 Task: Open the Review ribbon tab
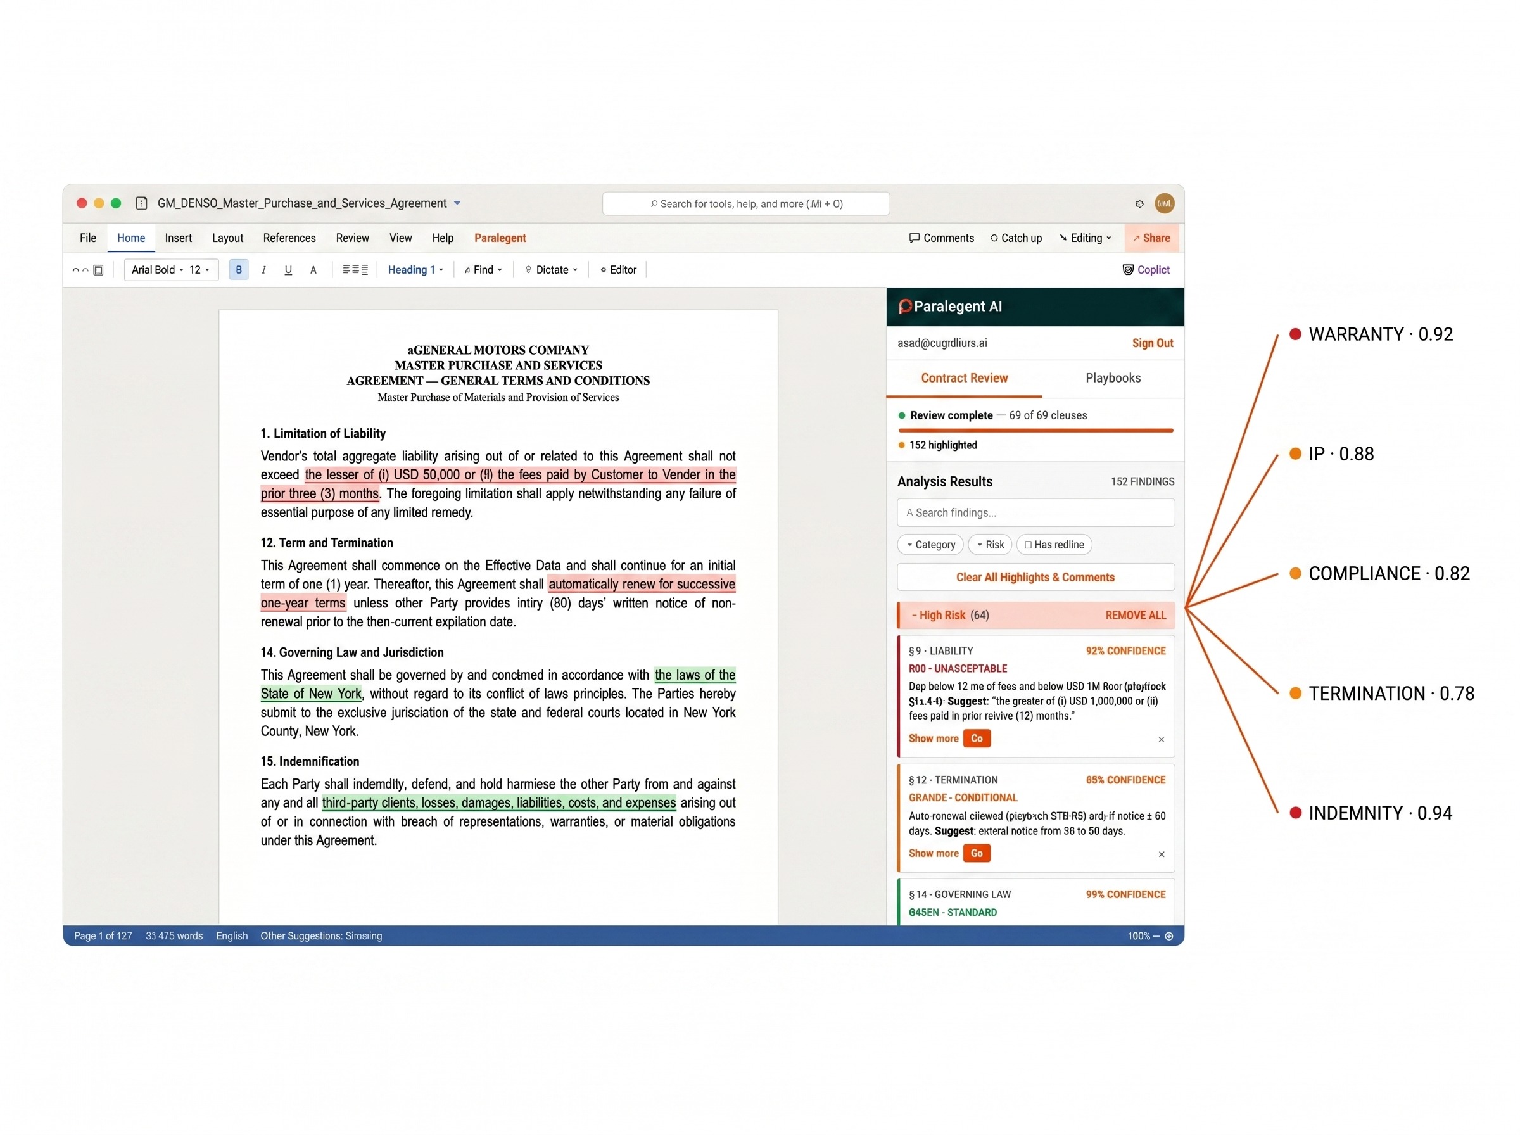352,238
